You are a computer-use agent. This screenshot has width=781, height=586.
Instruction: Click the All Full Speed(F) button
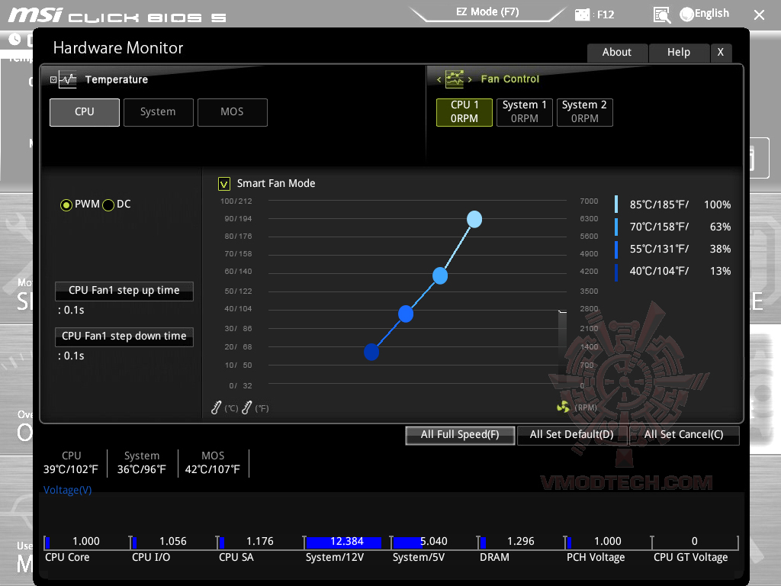pos(460,435)
